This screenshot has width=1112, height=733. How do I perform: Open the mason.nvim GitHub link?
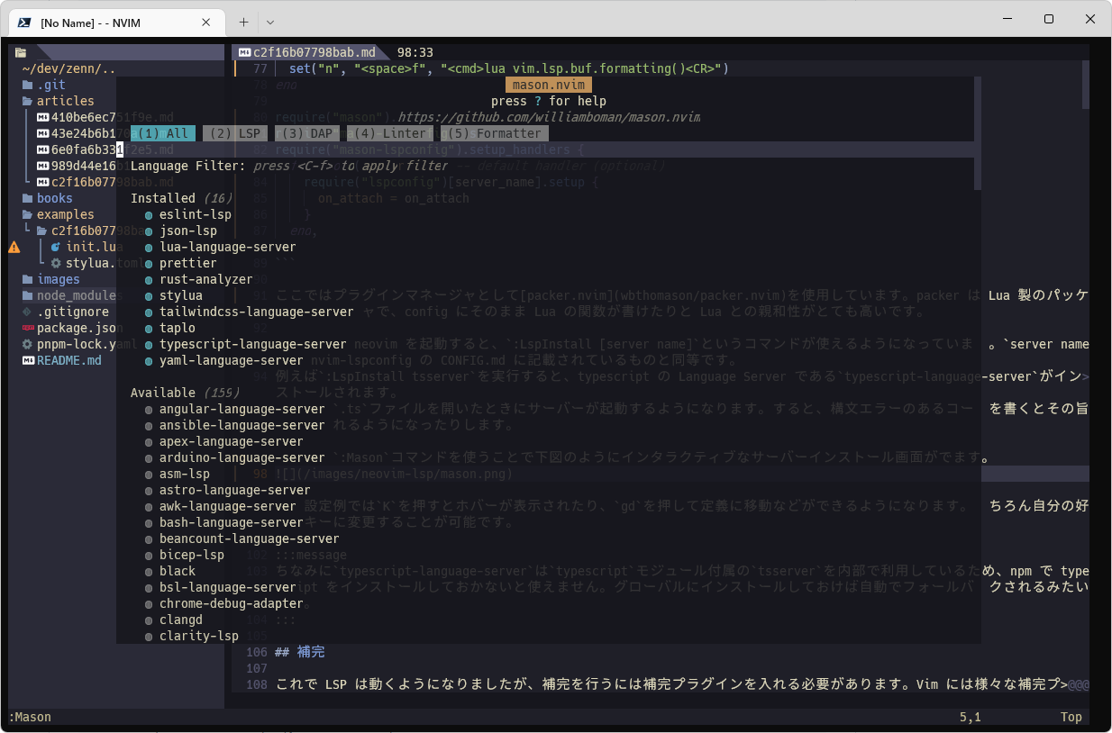tap(548, 117)
